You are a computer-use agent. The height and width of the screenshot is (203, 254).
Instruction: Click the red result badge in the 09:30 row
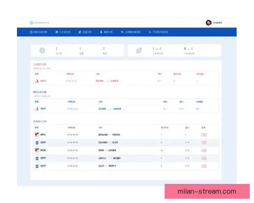pos(204,134)
